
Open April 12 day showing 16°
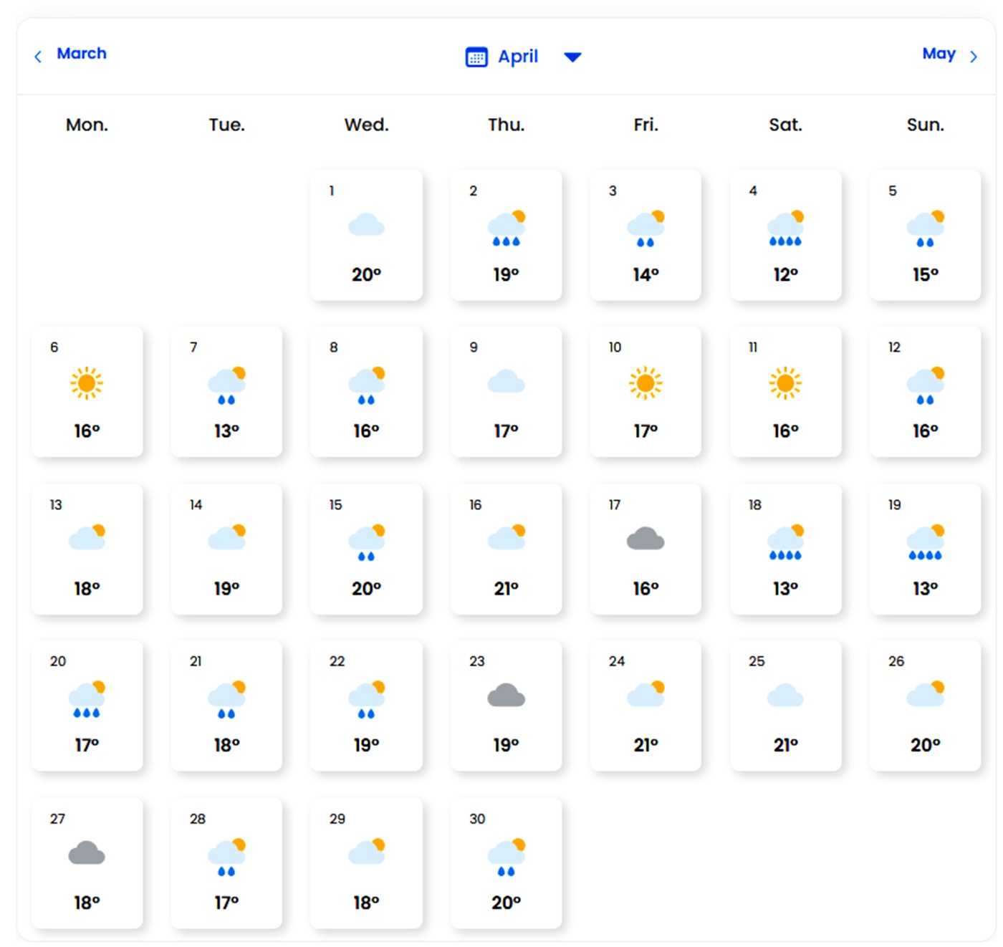pyautogui.click(x=925, y=392)
